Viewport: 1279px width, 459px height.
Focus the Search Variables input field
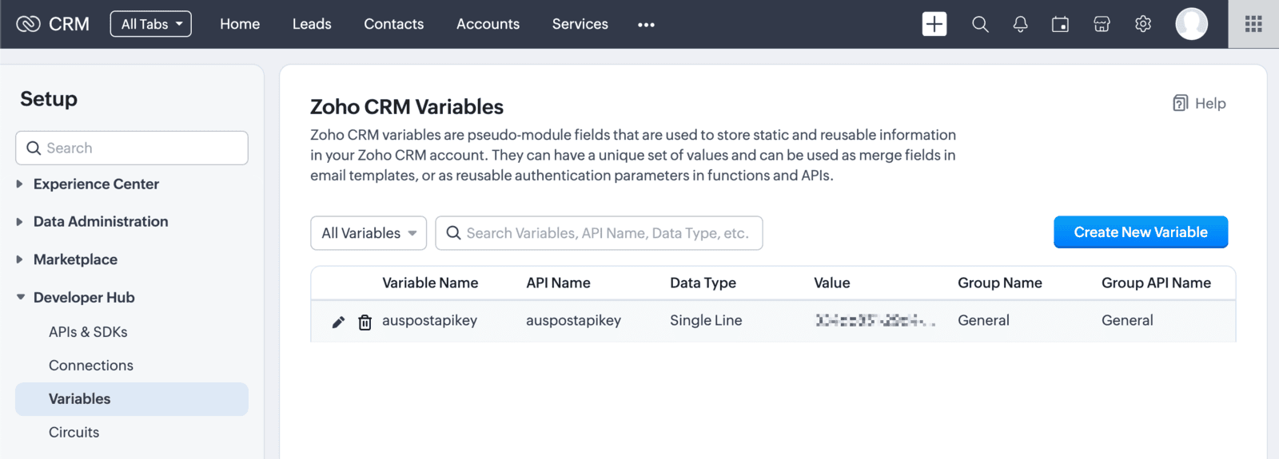(599, 233)
